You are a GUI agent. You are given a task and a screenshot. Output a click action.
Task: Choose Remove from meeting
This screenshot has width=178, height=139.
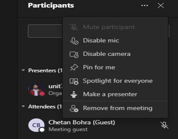click(115, 108)
